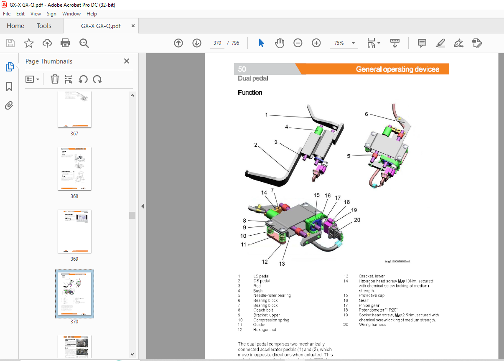Viewport: 504px width, 361px height.
Task: Click the Save file icon
Action: click(10, 43)
